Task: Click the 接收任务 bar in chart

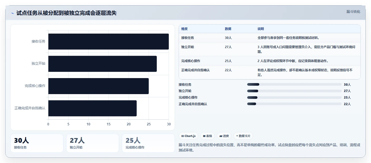Action: [108, 42]
